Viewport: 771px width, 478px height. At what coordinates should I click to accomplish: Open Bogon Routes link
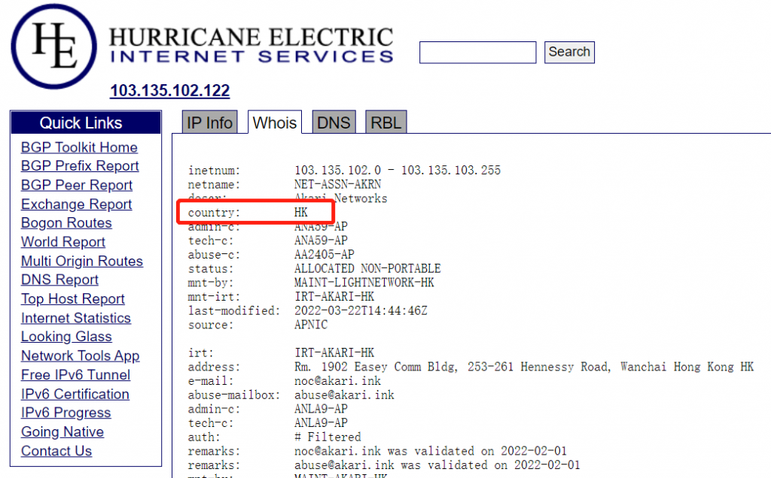coord(66,222)
